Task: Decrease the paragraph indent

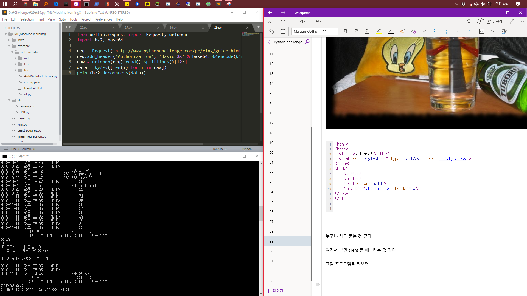Action: [460, 31]
